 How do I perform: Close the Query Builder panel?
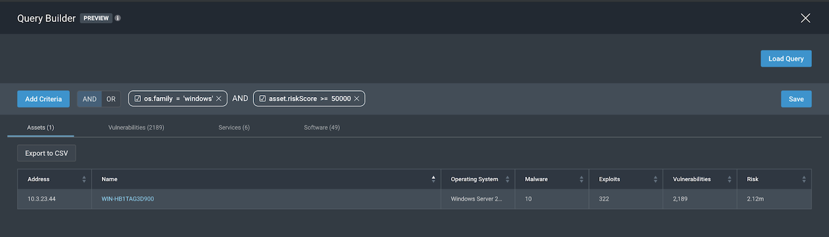805,18
